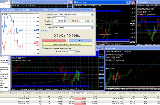
Task: Click the Take Profit value field
Action: [x=86, y=21]
